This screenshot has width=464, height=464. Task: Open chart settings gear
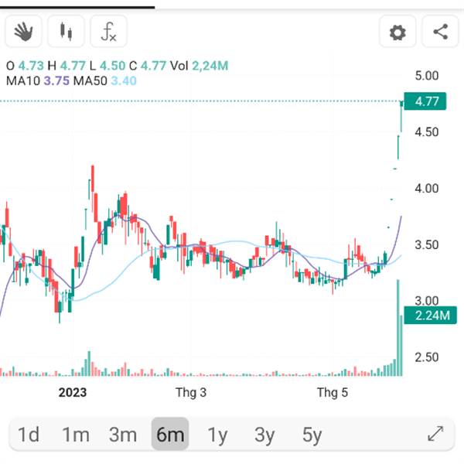[x=397, y=32]
